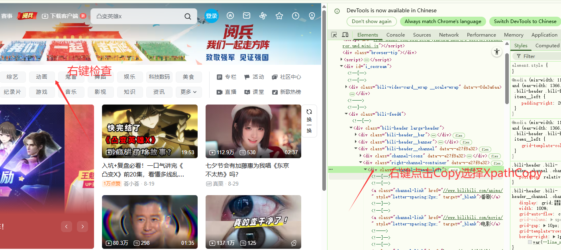The image size is (561, 250).
Task: Click the 社区中心 icon
Action: 275,77
